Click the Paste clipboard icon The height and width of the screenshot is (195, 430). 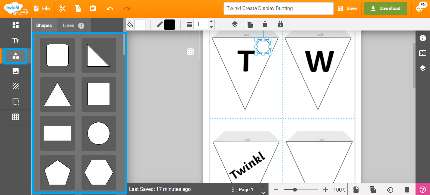93,8
